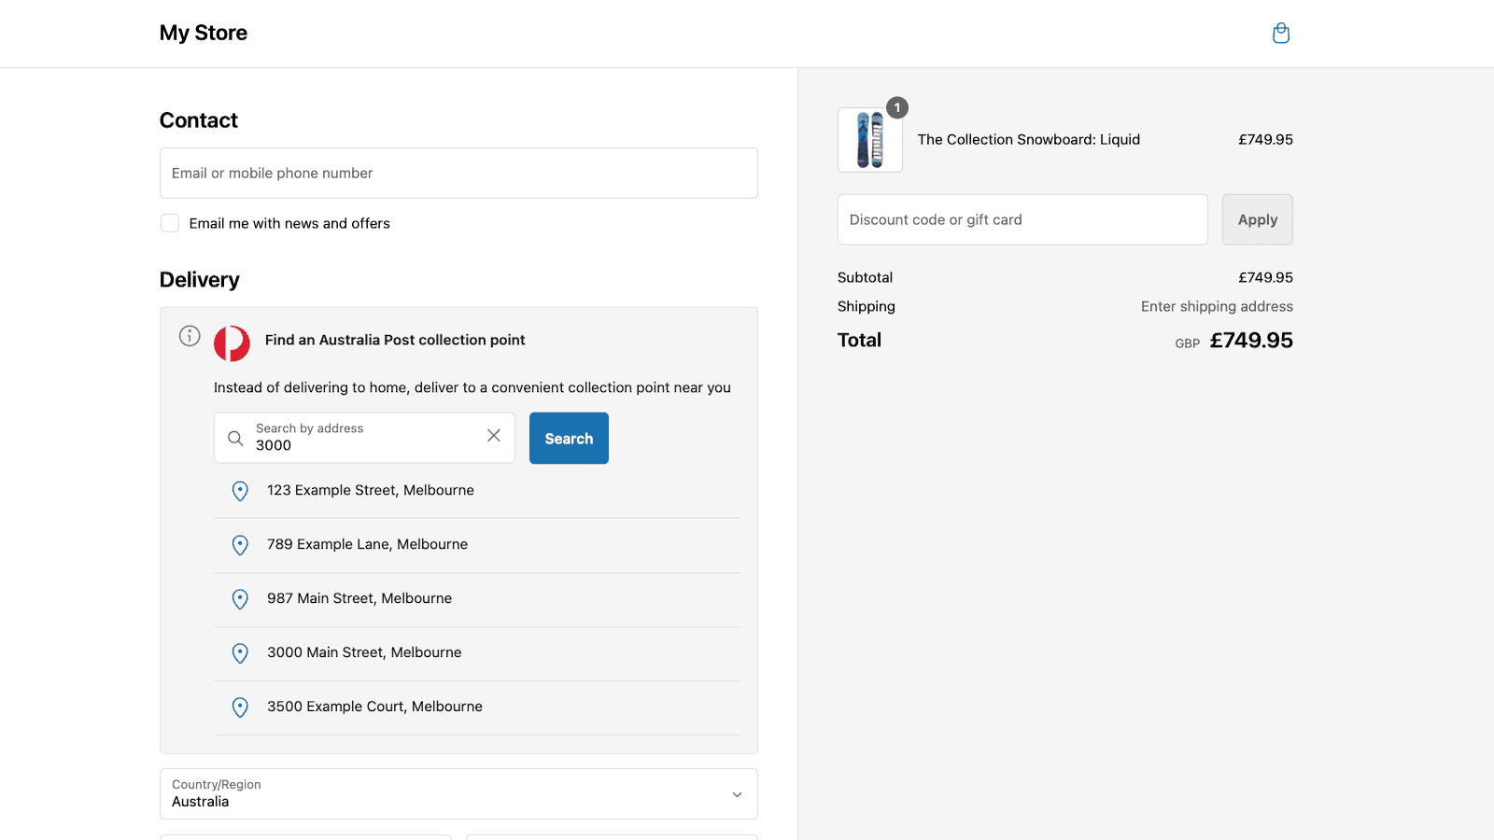Viewport: 1494px width, 840px height.
Task: Click the email or mobile phone field
Action: coord(458,173)
